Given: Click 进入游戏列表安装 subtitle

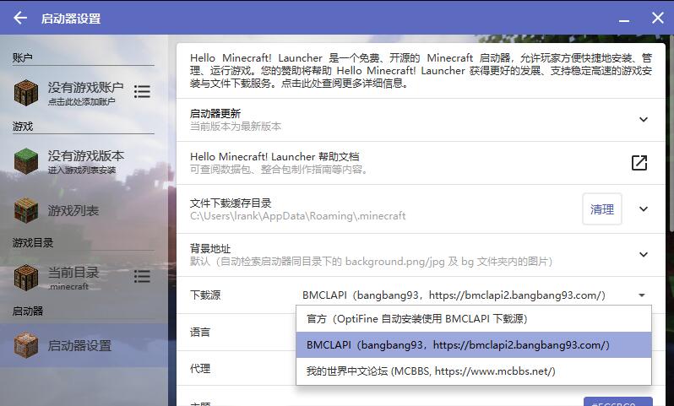Looking at the screenshot, I should (x=82, y=171).
